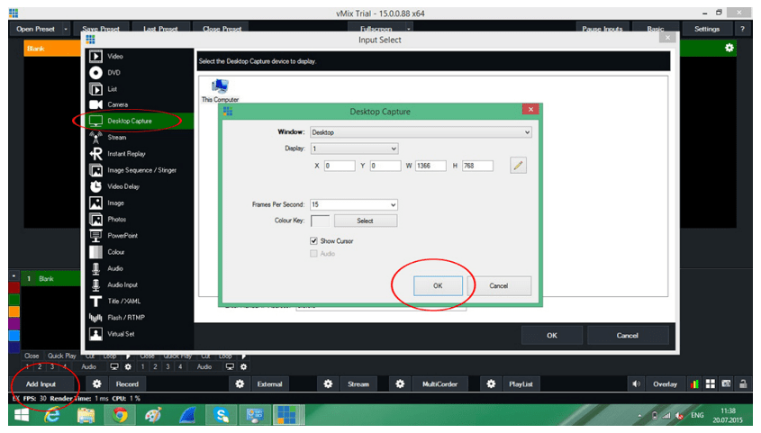Open Record settings gear icon
Viewport: 761px width, 433px height.
tap(97, 384)
